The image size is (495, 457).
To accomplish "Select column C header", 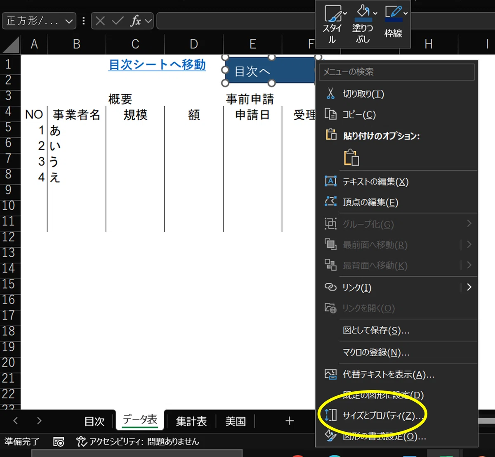I will [135, 44].
